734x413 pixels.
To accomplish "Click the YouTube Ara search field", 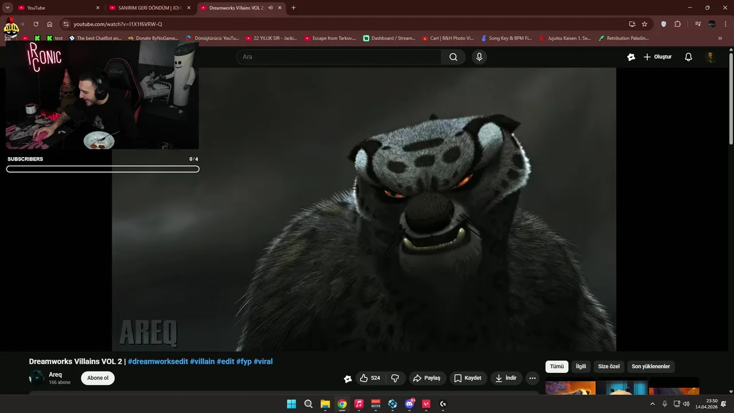I will (x=338, y=57).
